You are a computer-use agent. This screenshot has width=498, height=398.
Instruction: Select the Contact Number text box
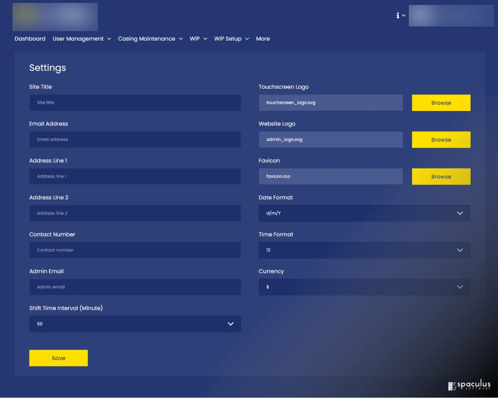click(x=135, y=250)
